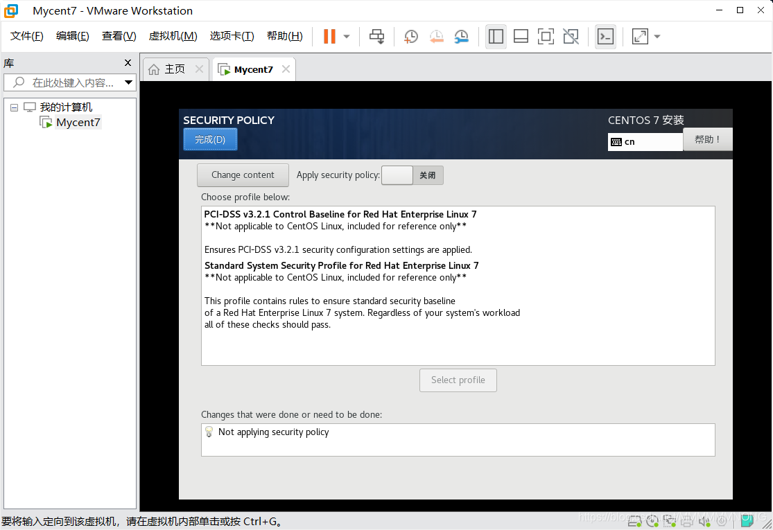Click the lightbulb icon in changes list
The image size is (773, 530).
209,432
